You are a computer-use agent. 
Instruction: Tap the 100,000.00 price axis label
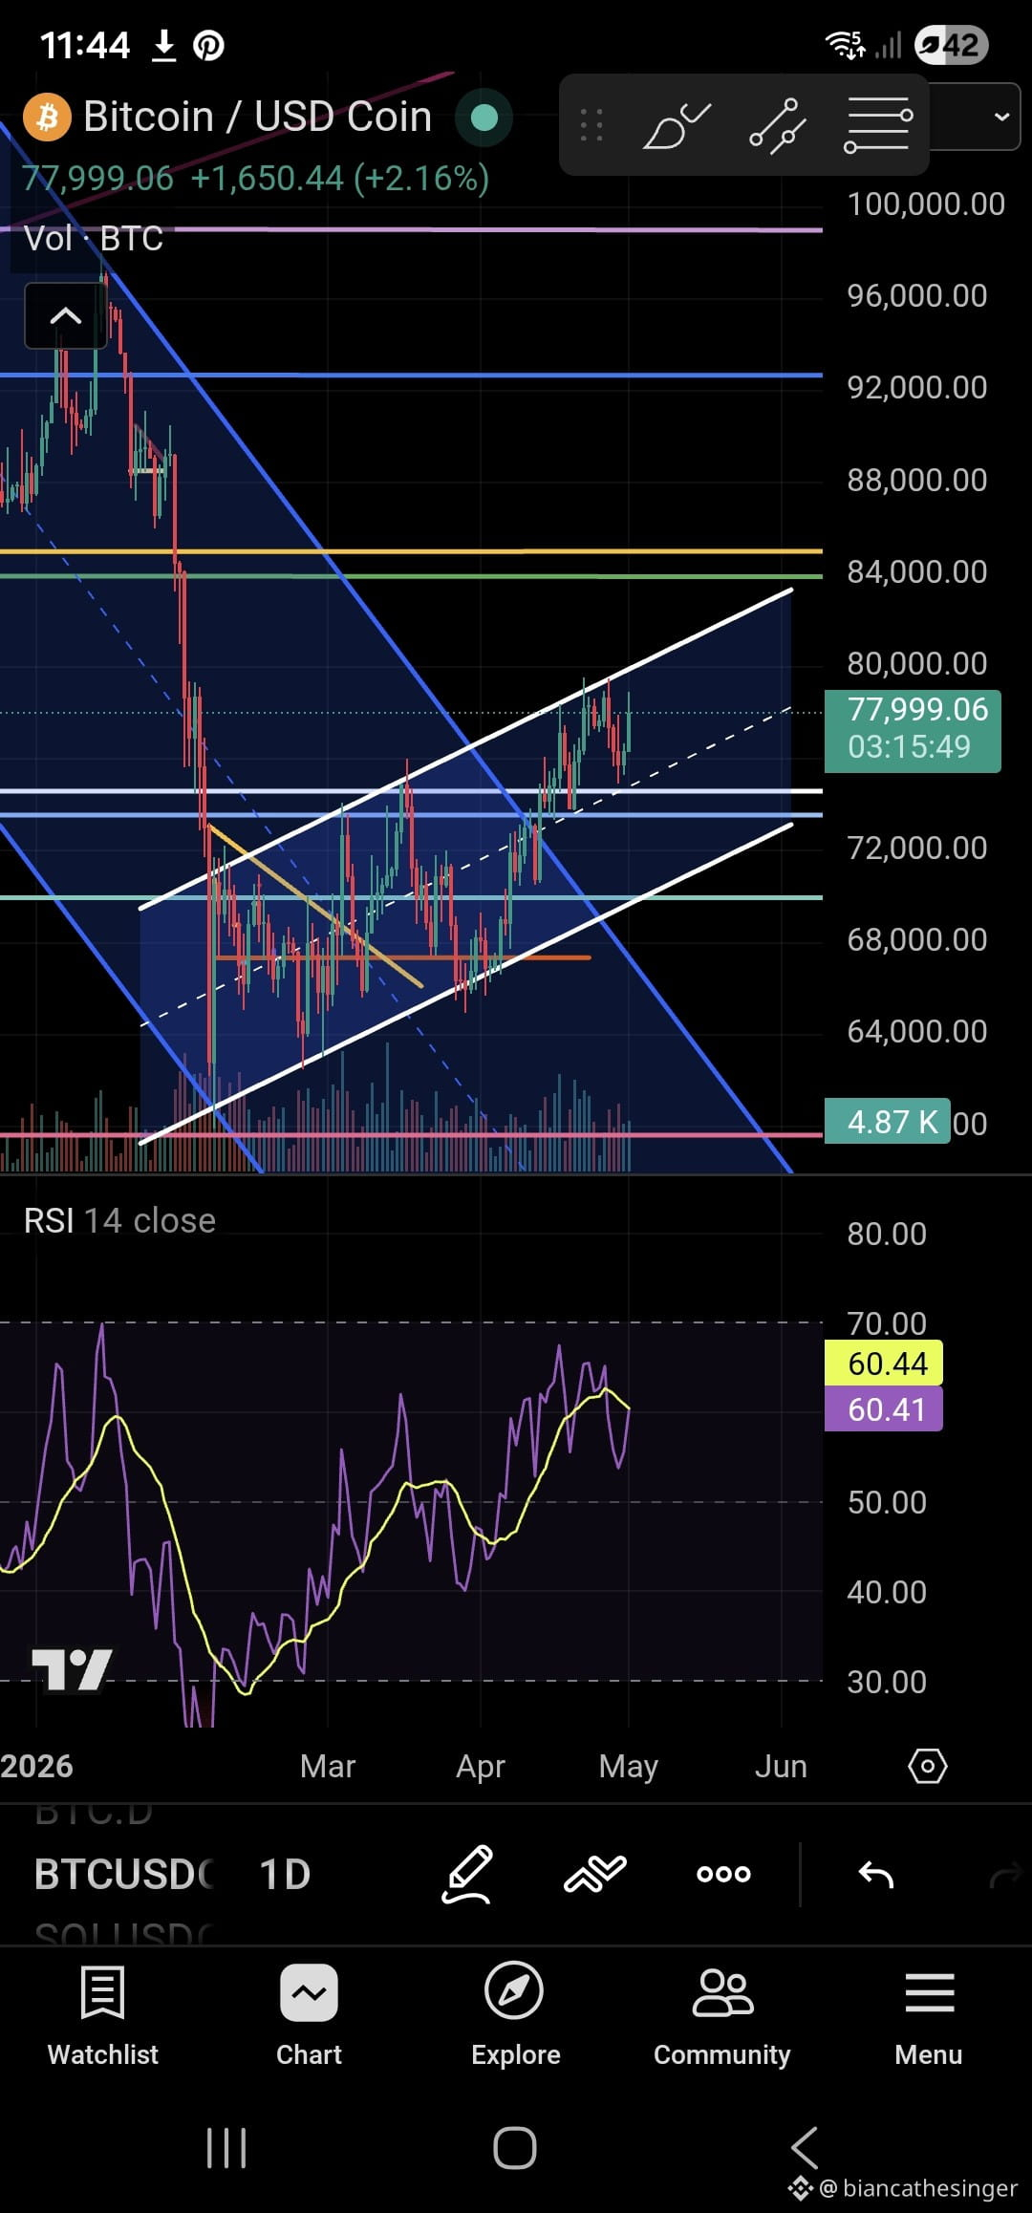pos(926,204)
